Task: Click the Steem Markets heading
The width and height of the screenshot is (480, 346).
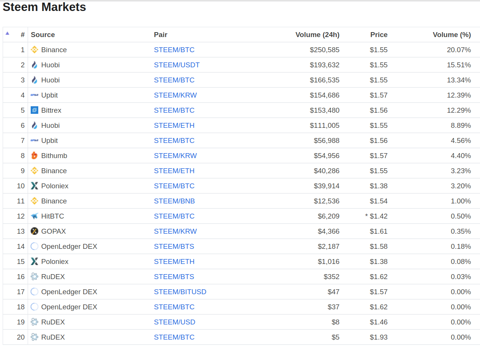Action: (44, 7)
